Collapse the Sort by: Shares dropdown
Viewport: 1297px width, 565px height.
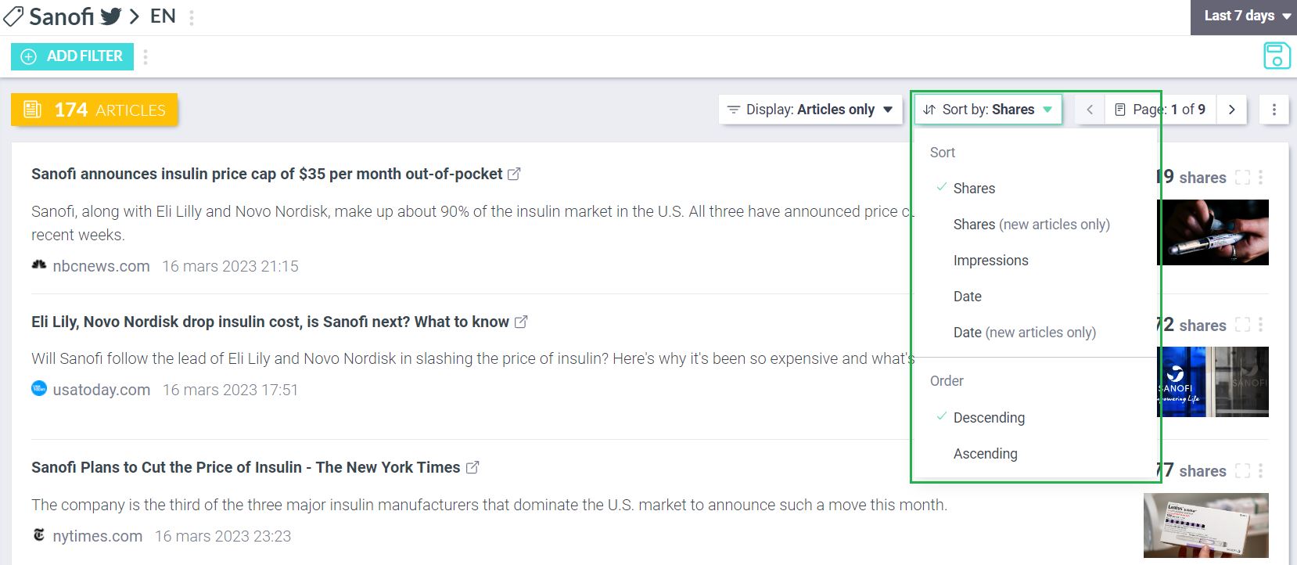click(988, 110)
